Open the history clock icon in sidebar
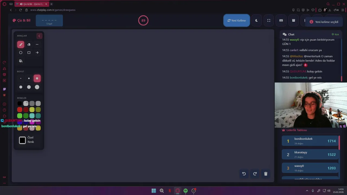The image size is (347, 195). click(x=4, y=110)
